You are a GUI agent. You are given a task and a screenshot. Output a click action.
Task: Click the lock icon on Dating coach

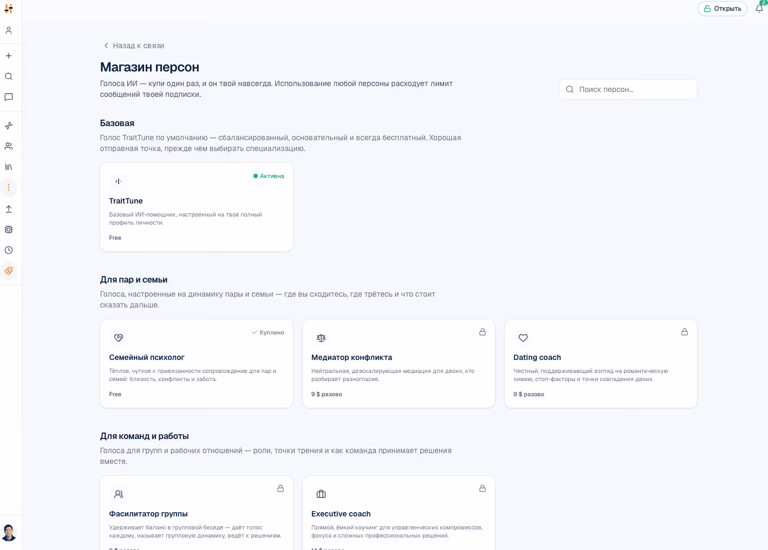coord(685,332)
